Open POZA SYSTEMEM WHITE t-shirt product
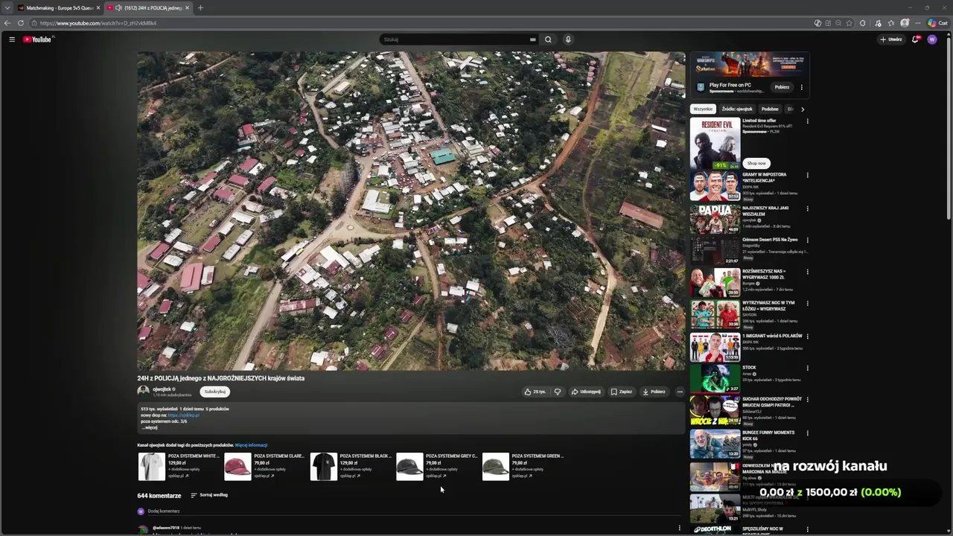 [x=179, y=466]
